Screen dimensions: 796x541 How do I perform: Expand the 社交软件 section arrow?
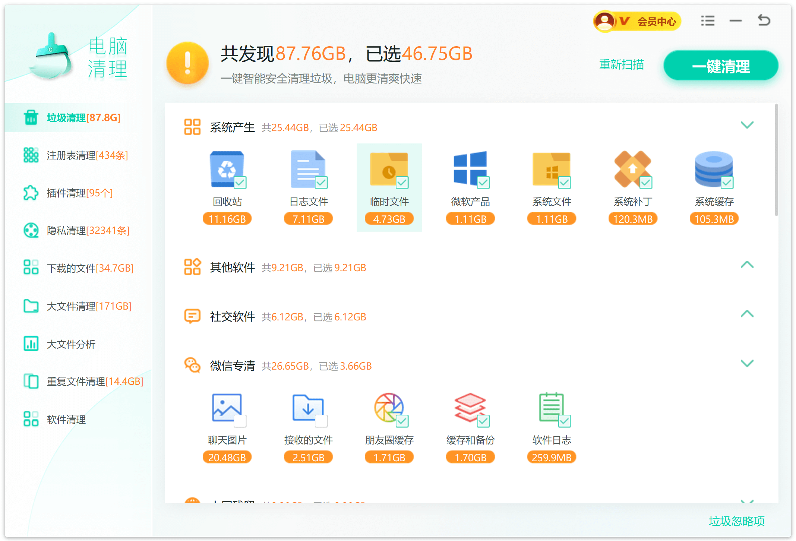click(x=747, y=314)
